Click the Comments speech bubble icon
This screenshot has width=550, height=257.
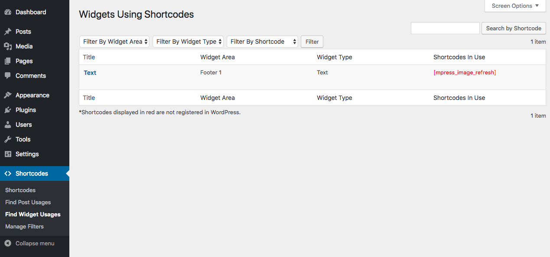(x=8, y=76)
